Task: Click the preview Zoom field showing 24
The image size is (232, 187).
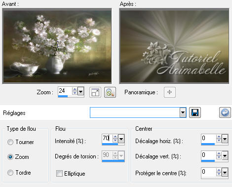Action: 65,91
